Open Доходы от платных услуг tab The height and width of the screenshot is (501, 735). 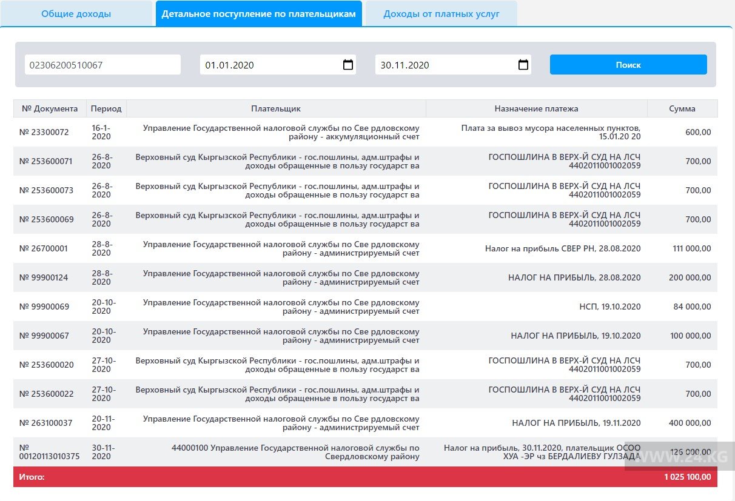(441, 14)
